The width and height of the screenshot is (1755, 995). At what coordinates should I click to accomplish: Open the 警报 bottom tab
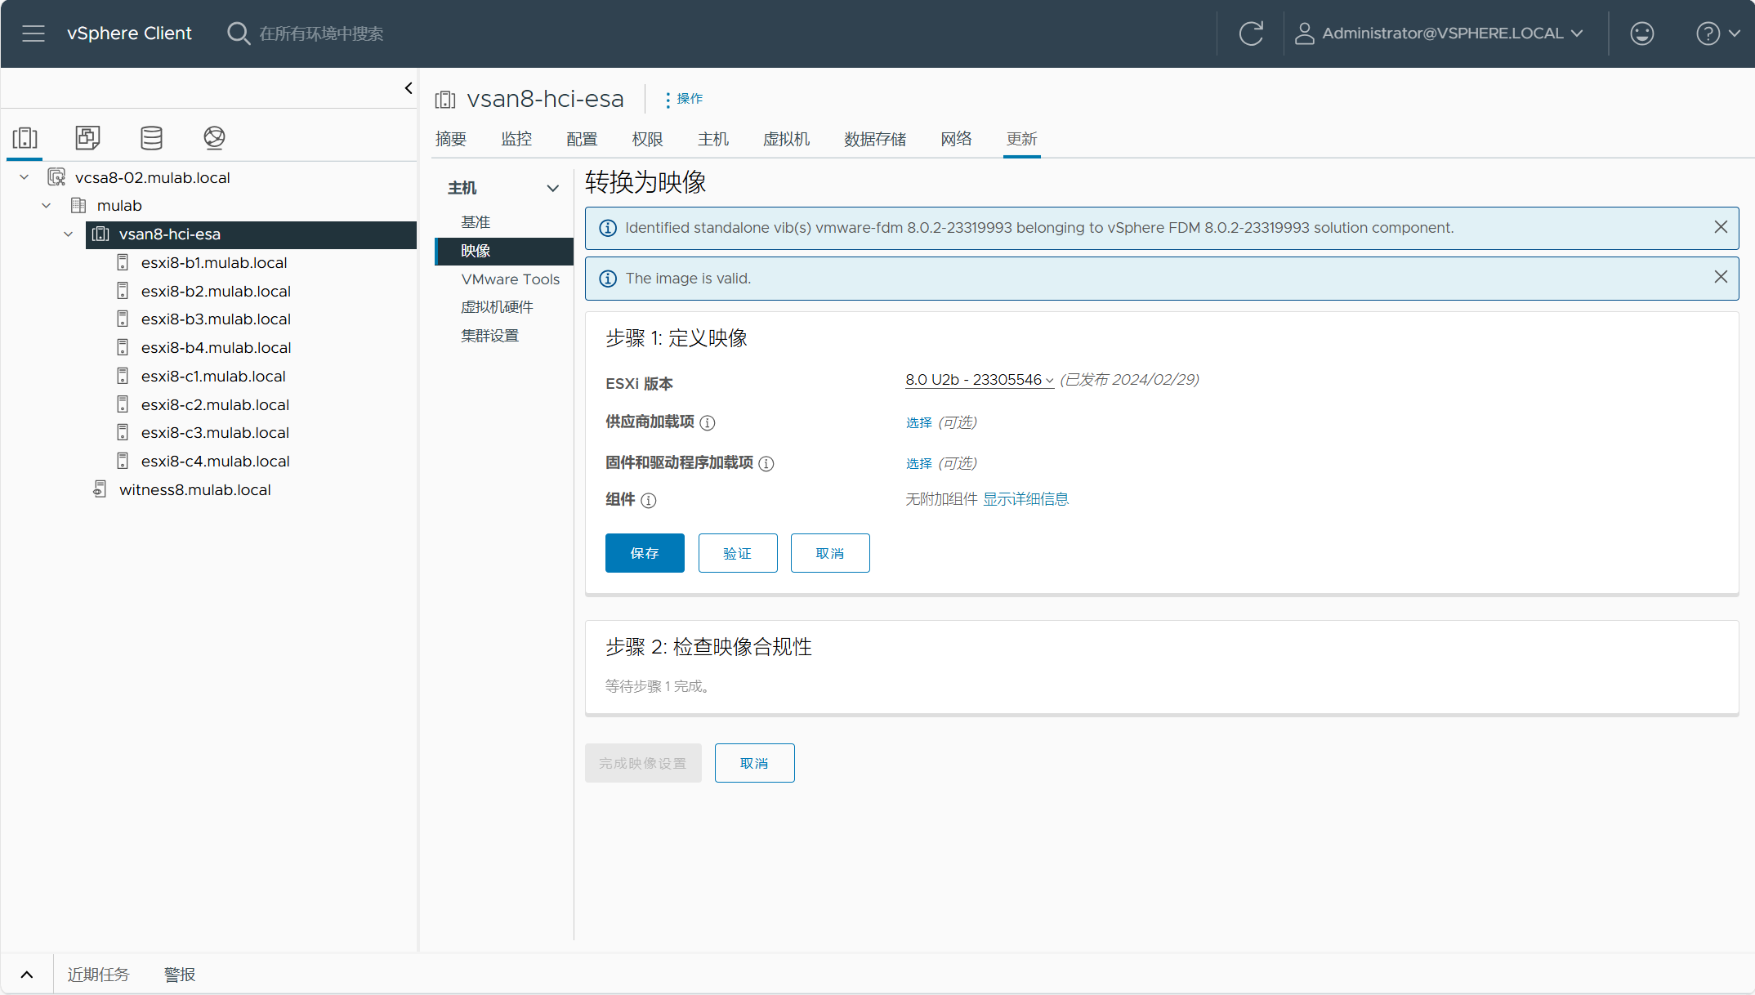[180, 975]
